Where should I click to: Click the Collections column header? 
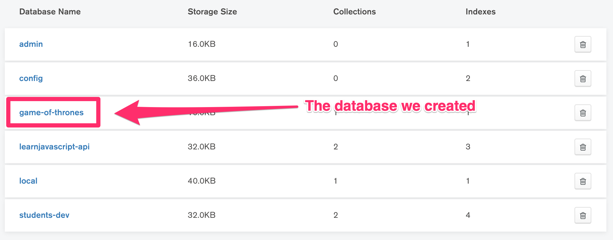click(x=355, y=12)
